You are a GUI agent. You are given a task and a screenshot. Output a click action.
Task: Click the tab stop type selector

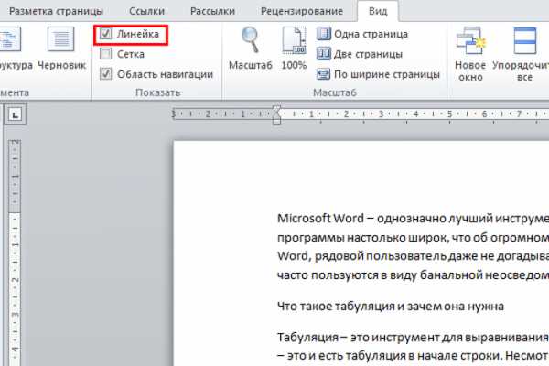[x=15, y=114]
